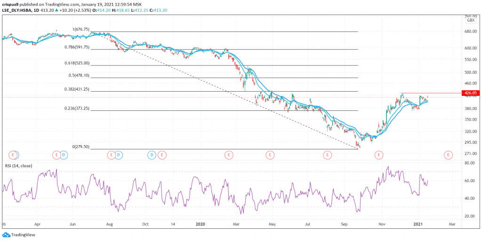Click the earnings E marker at February 2020
The height and width of the screenshot is (241, 482).
(229, 155)
